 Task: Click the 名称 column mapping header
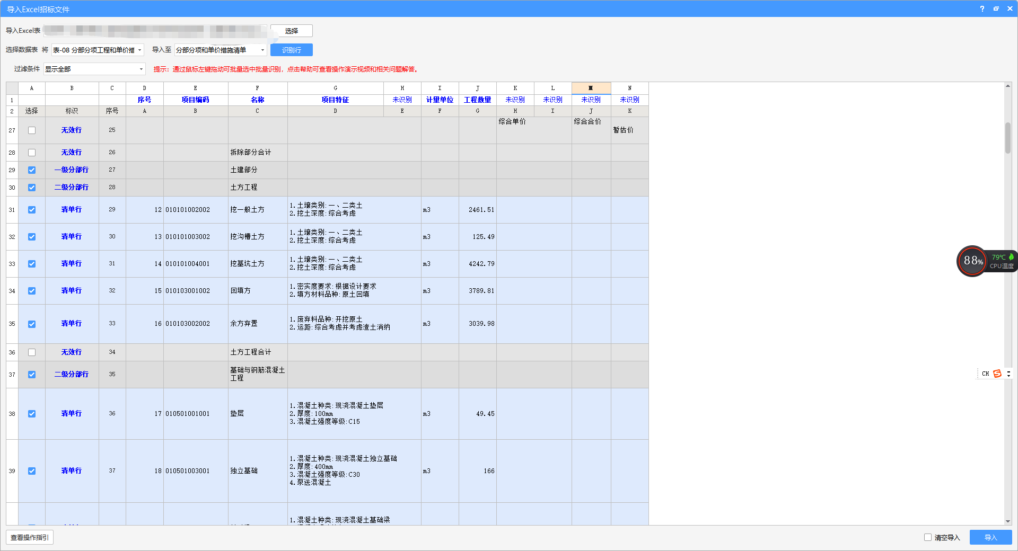point(258,100)
